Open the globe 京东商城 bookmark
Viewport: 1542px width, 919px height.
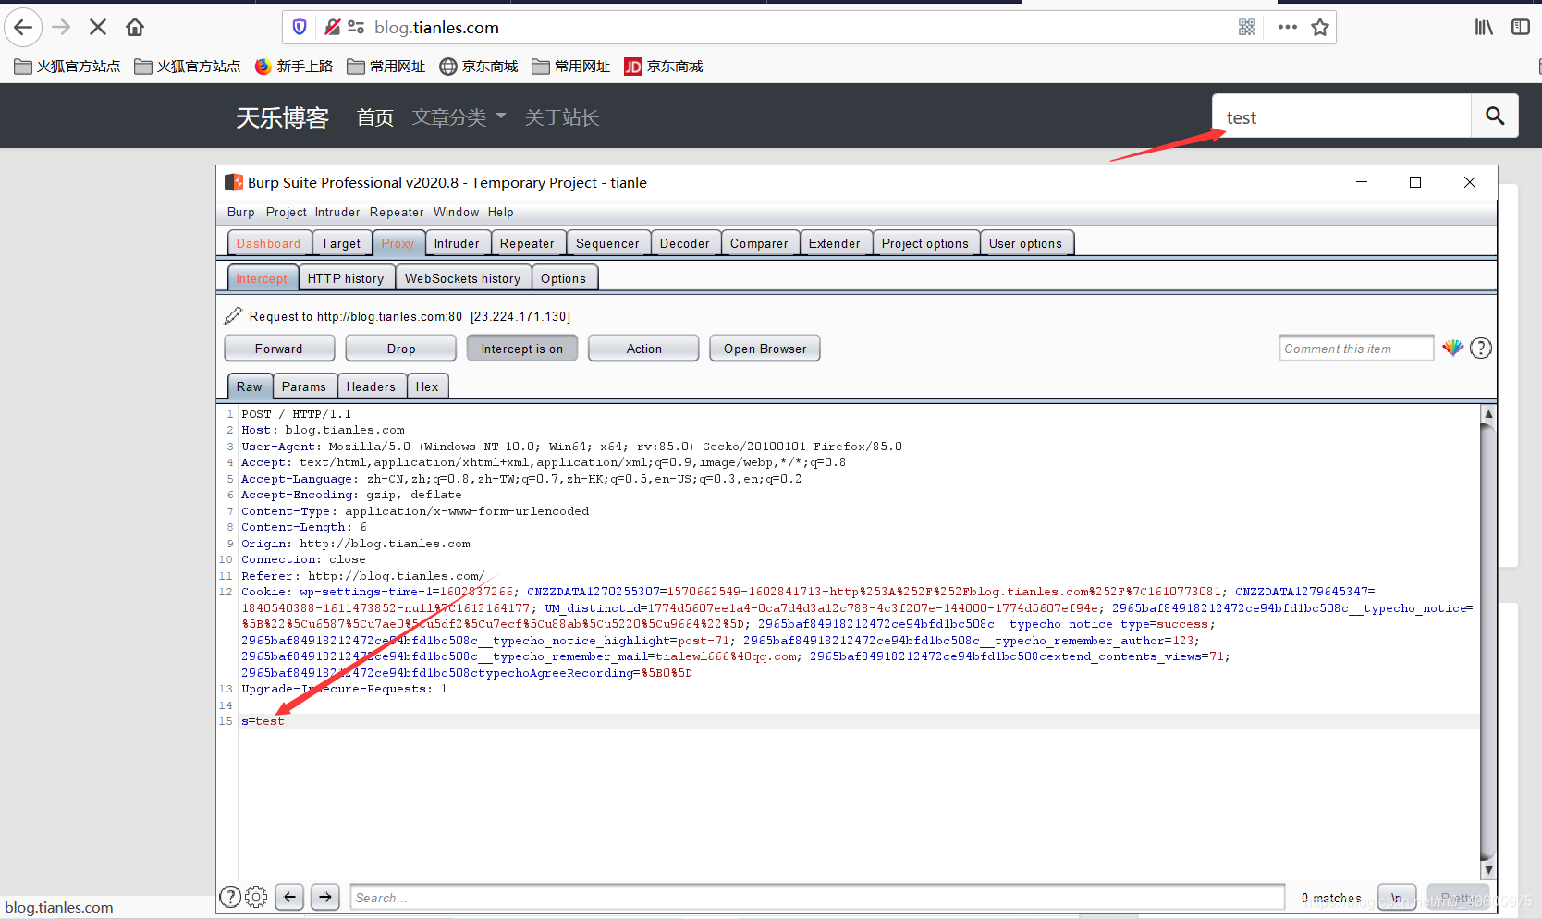pyautogui.click(x=479, y=67)
